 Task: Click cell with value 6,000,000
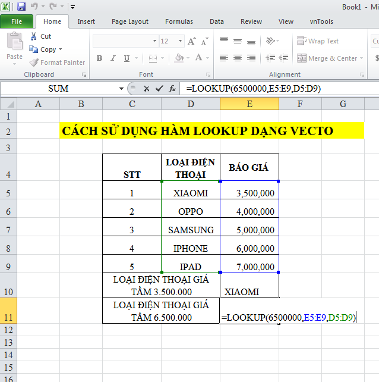pyautogui.click(x=249, y=245)
